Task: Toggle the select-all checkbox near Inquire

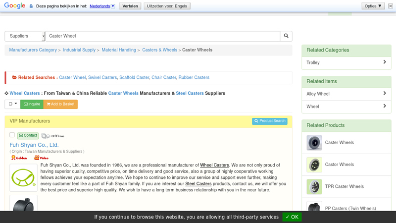Action: coord(10,104)
